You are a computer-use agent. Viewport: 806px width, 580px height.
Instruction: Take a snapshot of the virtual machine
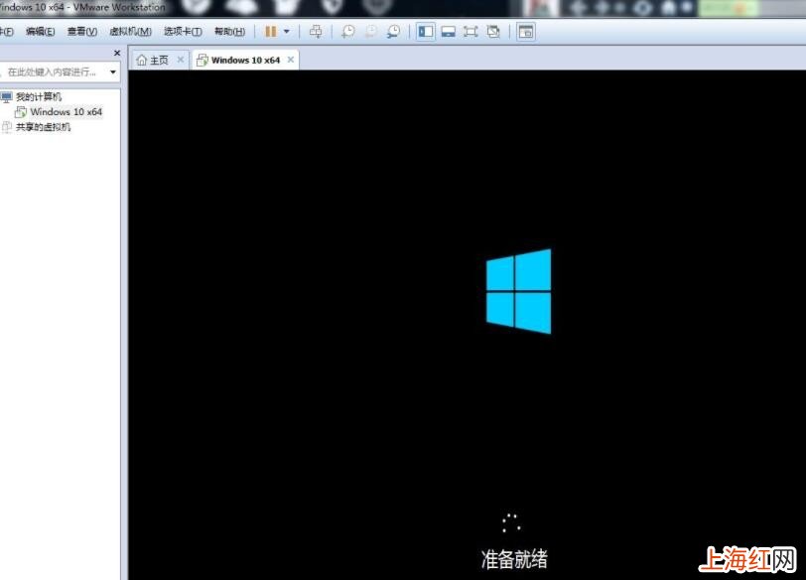pos(348,32)
